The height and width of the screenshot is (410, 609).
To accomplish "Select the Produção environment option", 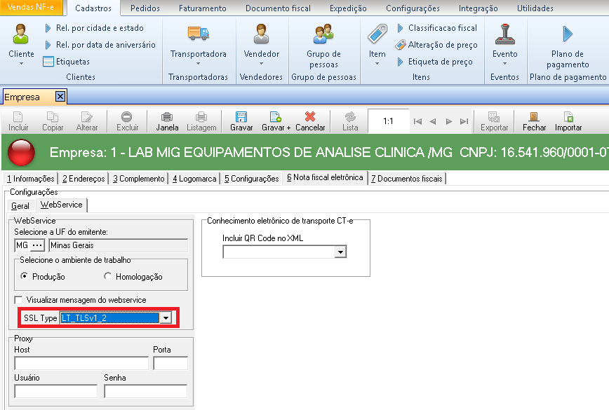I will pos(25,277).
